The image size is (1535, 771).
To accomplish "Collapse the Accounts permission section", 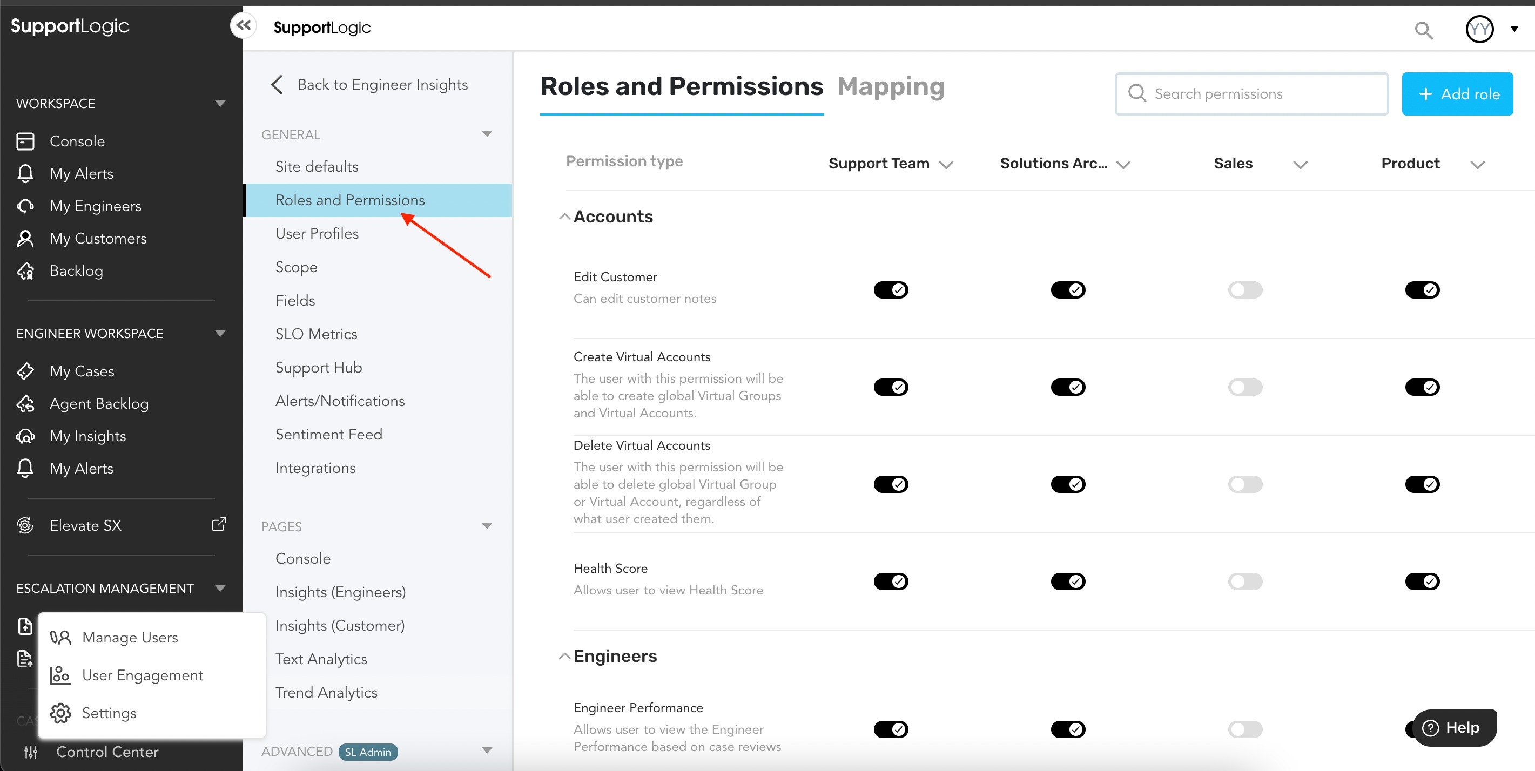I will (x=564, y=217).
